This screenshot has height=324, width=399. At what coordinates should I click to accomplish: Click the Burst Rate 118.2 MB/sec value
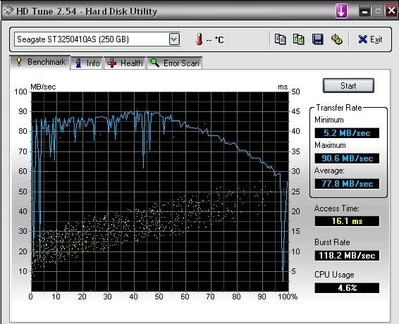pos(347,256)
